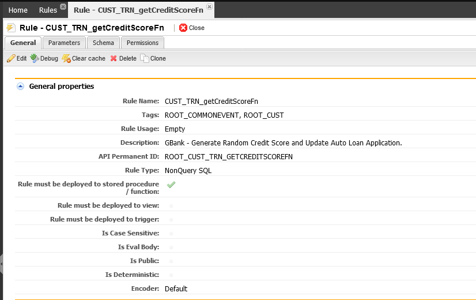Close the CUST_TRN_getCreditScoreFn tab with its X
This screenshot has width=476, height=300.
(209, 7)
